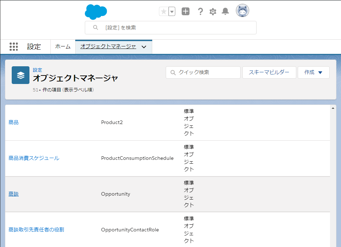
Task: Add page to favorites with star icon
Action: (164, 11)
